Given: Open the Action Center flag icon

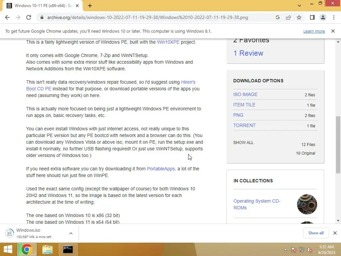Looking at the screenshot, I should click(x=293, y=250).
